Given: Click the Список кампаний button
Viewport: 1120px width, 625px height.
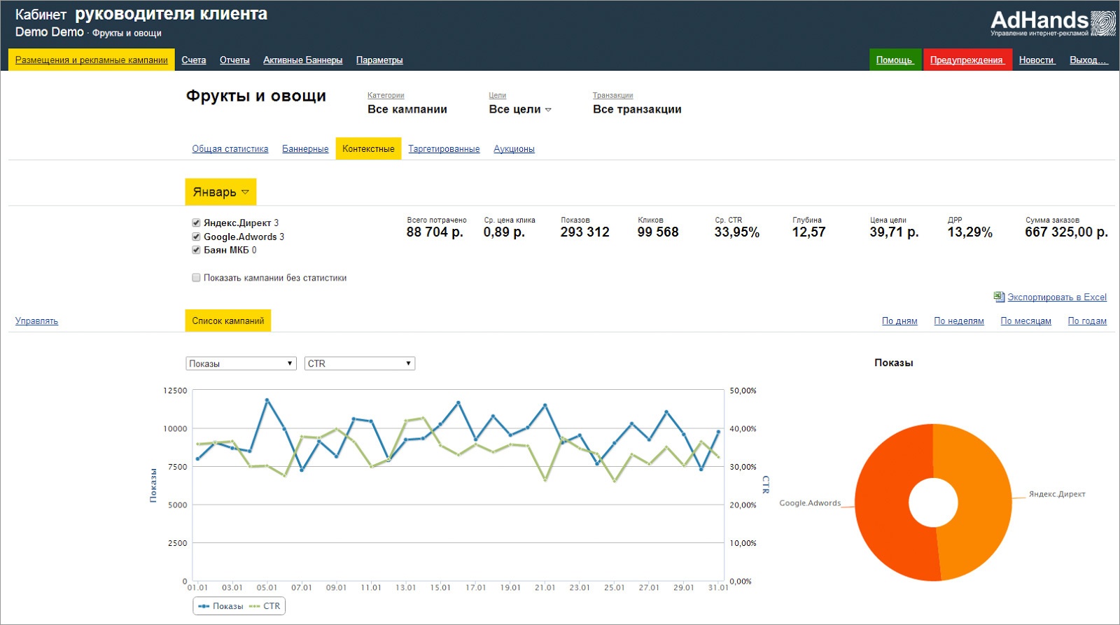Looking at the screenshot, I should [x=228, y=321].
